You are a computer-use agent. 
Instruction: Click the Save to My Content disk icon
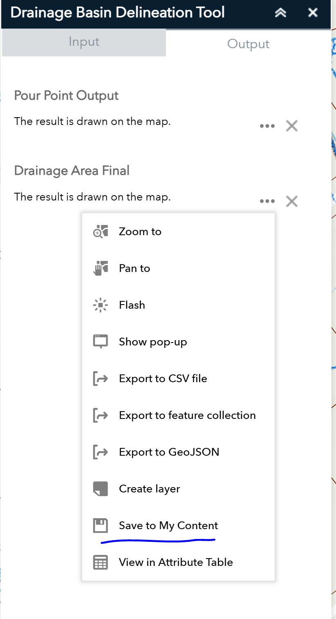coord(101,525)
